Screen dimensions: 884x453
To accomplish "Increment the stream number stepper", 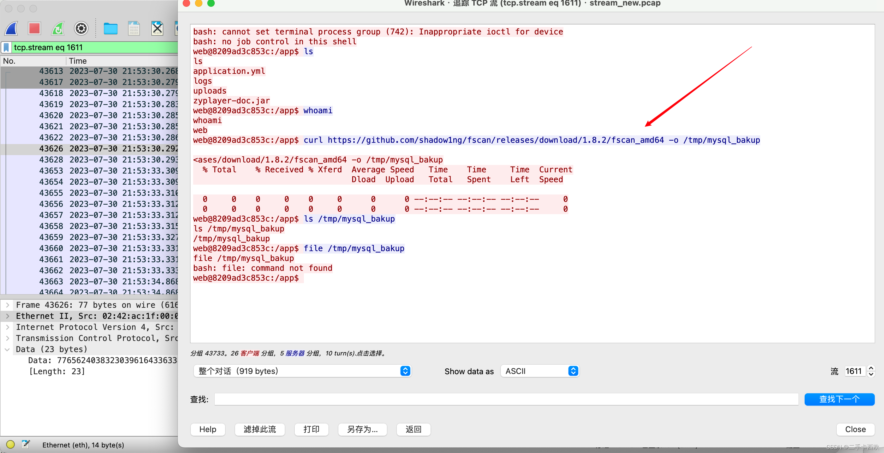I will click(x=870, y=368).
